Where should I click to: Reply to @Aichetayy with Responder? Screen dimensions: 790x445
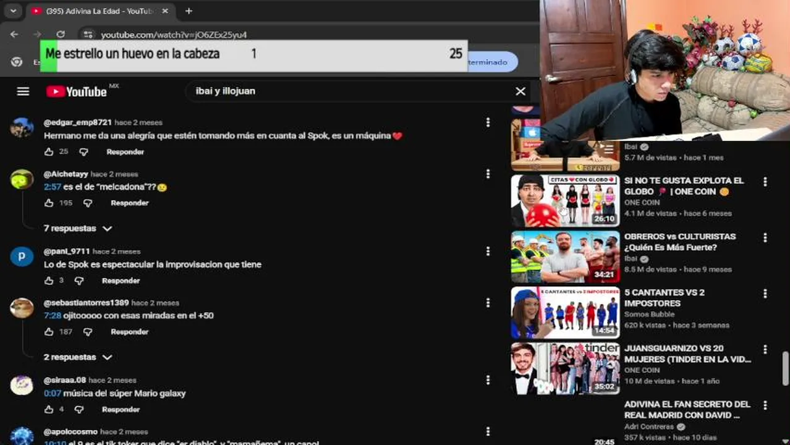coord(129,203)
